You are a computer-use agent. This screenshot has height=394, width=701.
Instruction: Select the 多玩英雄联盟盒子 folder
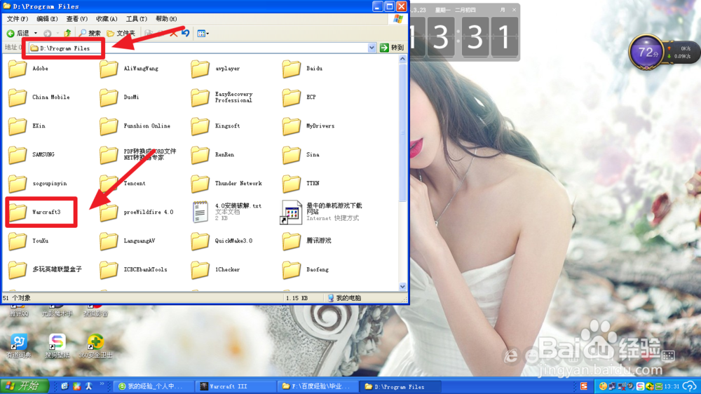click(46, 269)
